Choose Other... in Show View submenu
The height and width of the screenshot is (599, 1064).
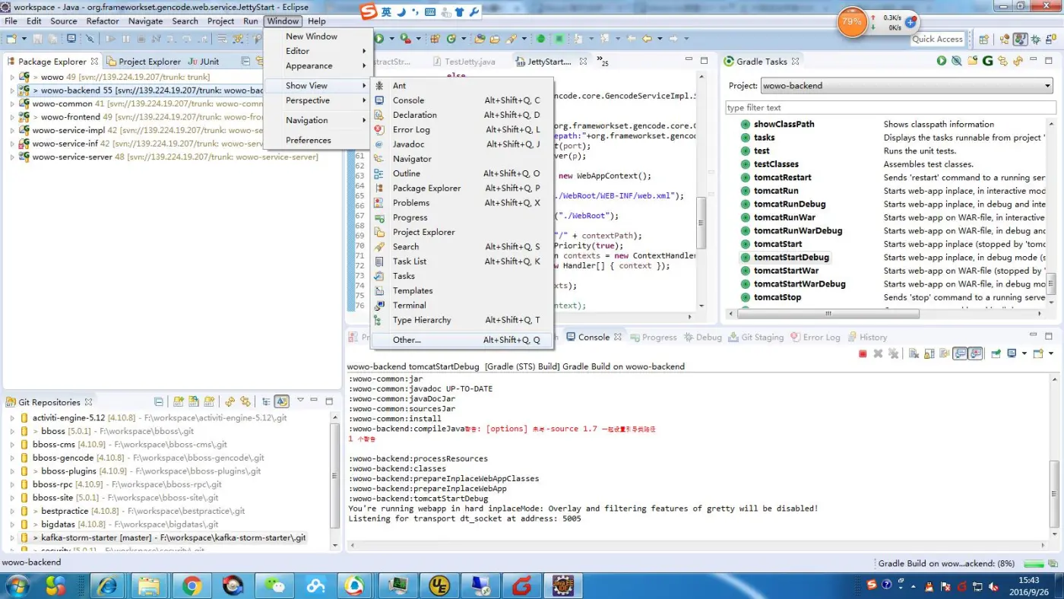click(462, 340)
